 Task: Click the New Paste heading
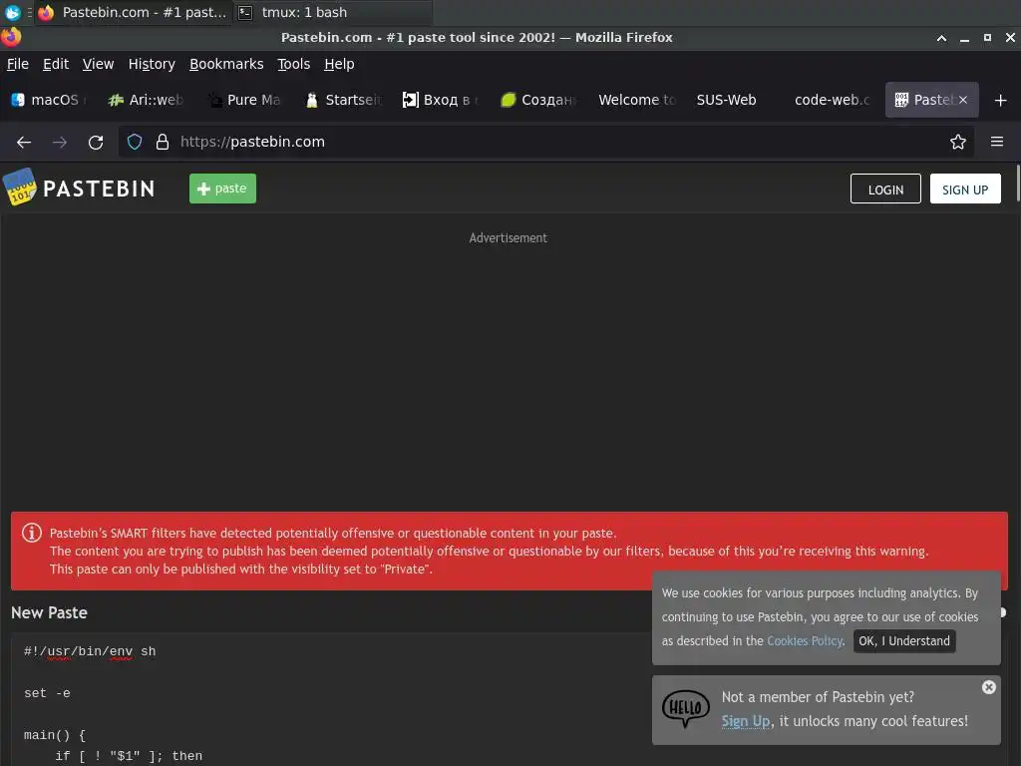(49, 613)
